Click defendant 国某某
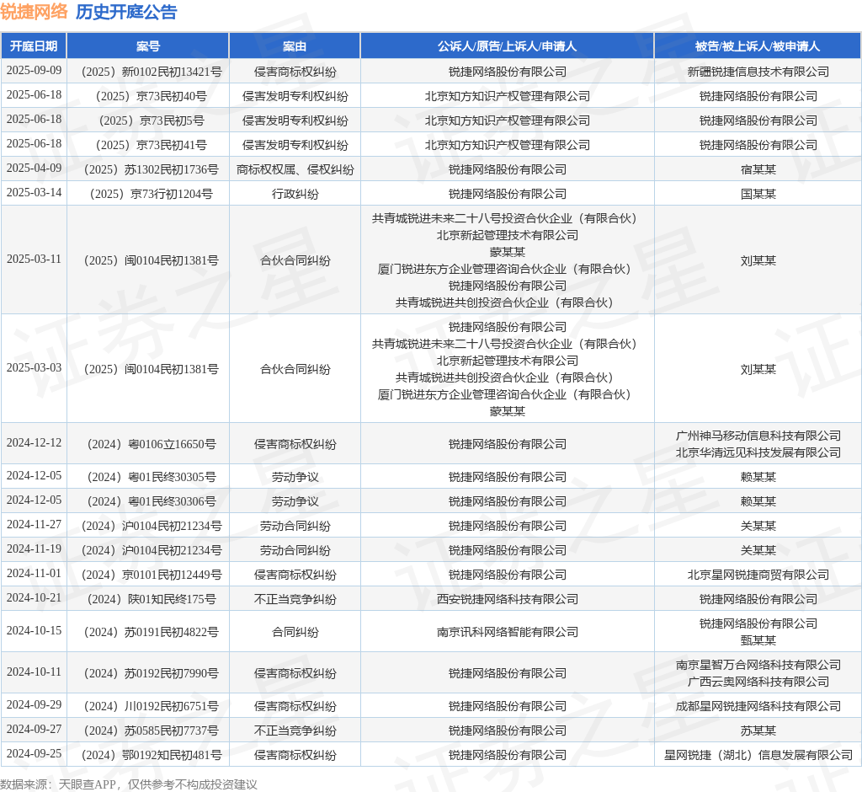862x792 pixels. [x=758, y=194]
